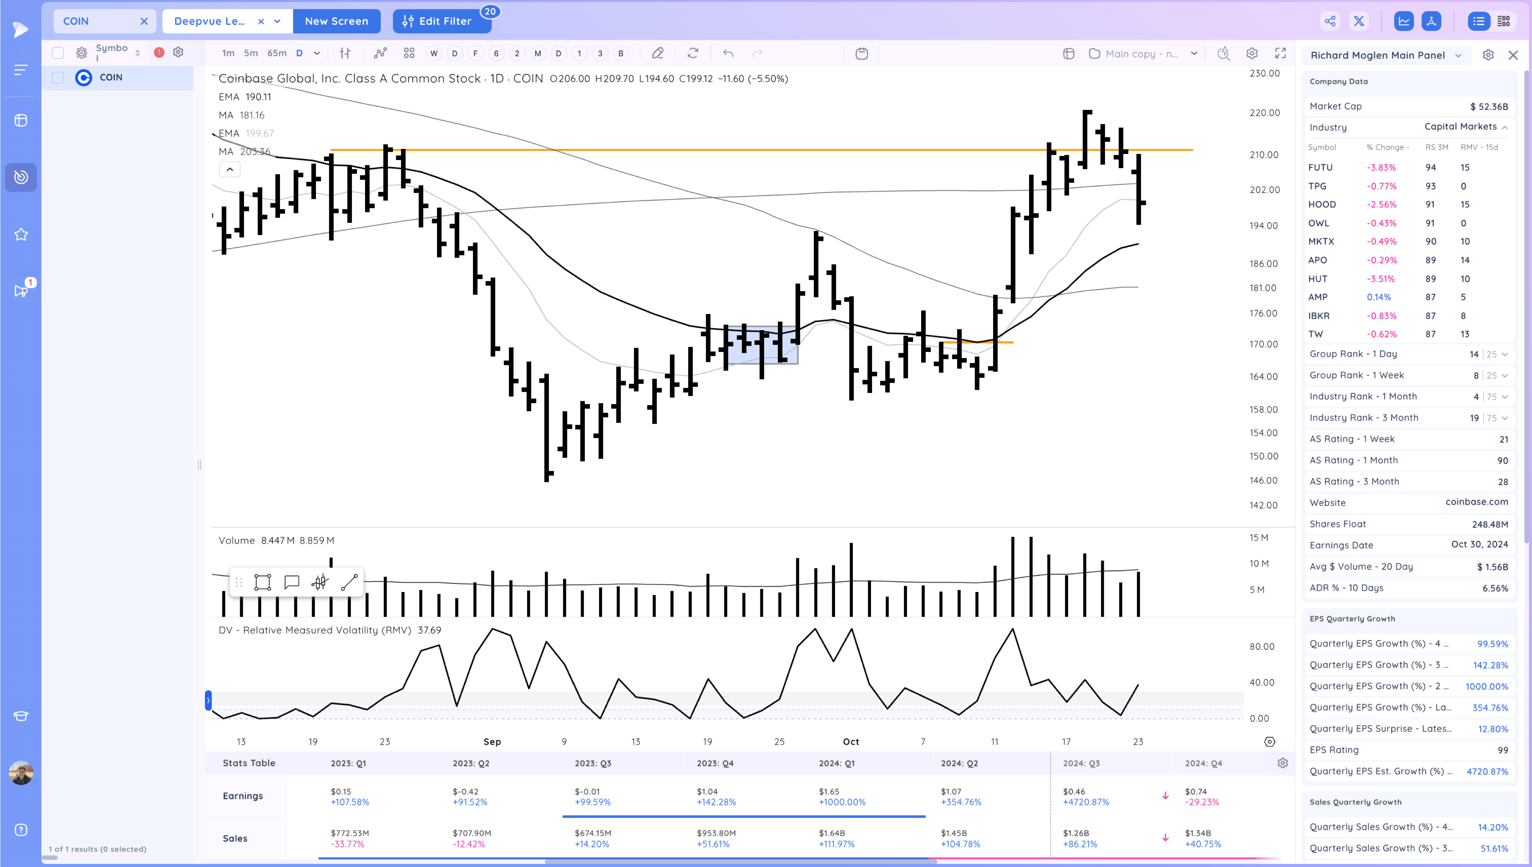The width and height of the screenshot is (1532, 867).
Task: Select the rectangle drawing tool
Action: (263, 582)
